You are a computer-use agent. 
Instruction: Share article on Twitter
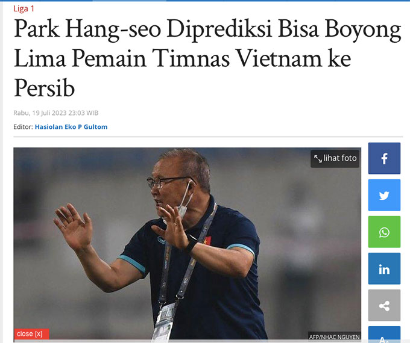(384, 195)
